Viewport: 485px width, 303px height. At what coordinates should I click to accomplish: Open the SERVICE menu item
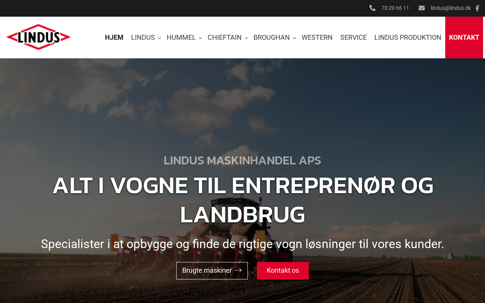(354, 37)
